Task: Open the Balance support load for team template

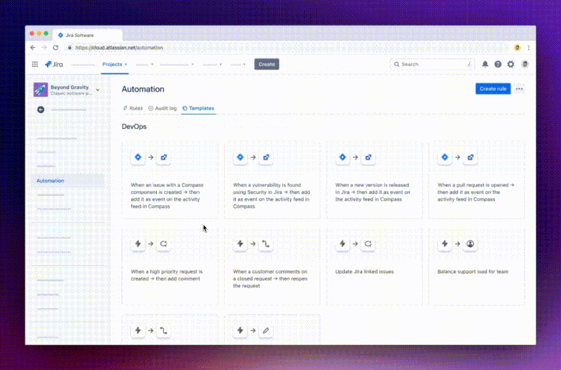Action: point(477,267)
